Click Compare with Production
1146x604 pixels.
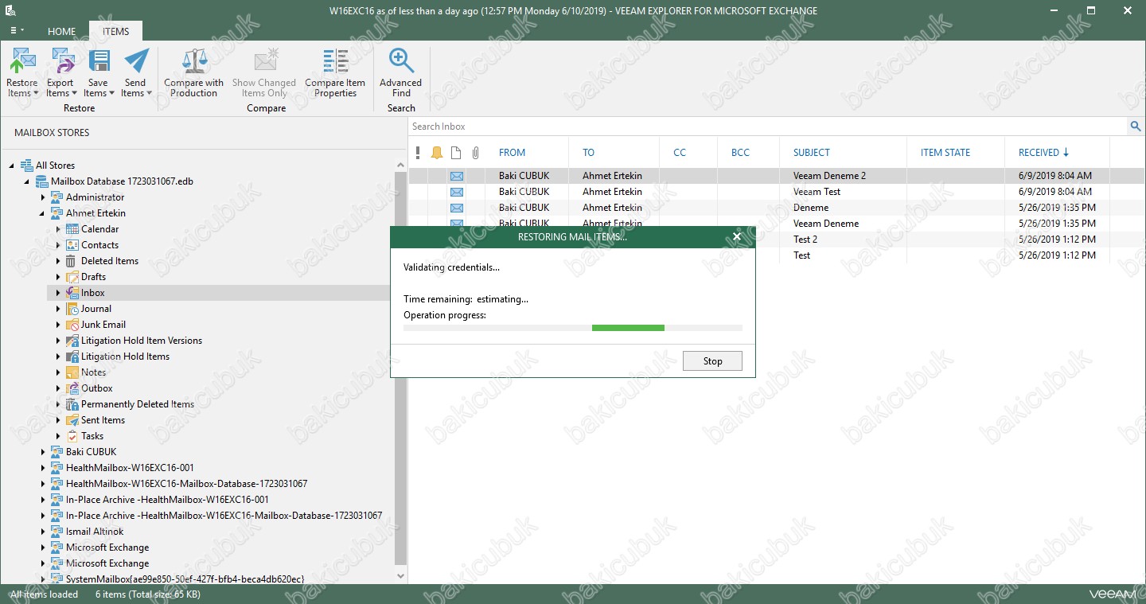pos(193,73)
